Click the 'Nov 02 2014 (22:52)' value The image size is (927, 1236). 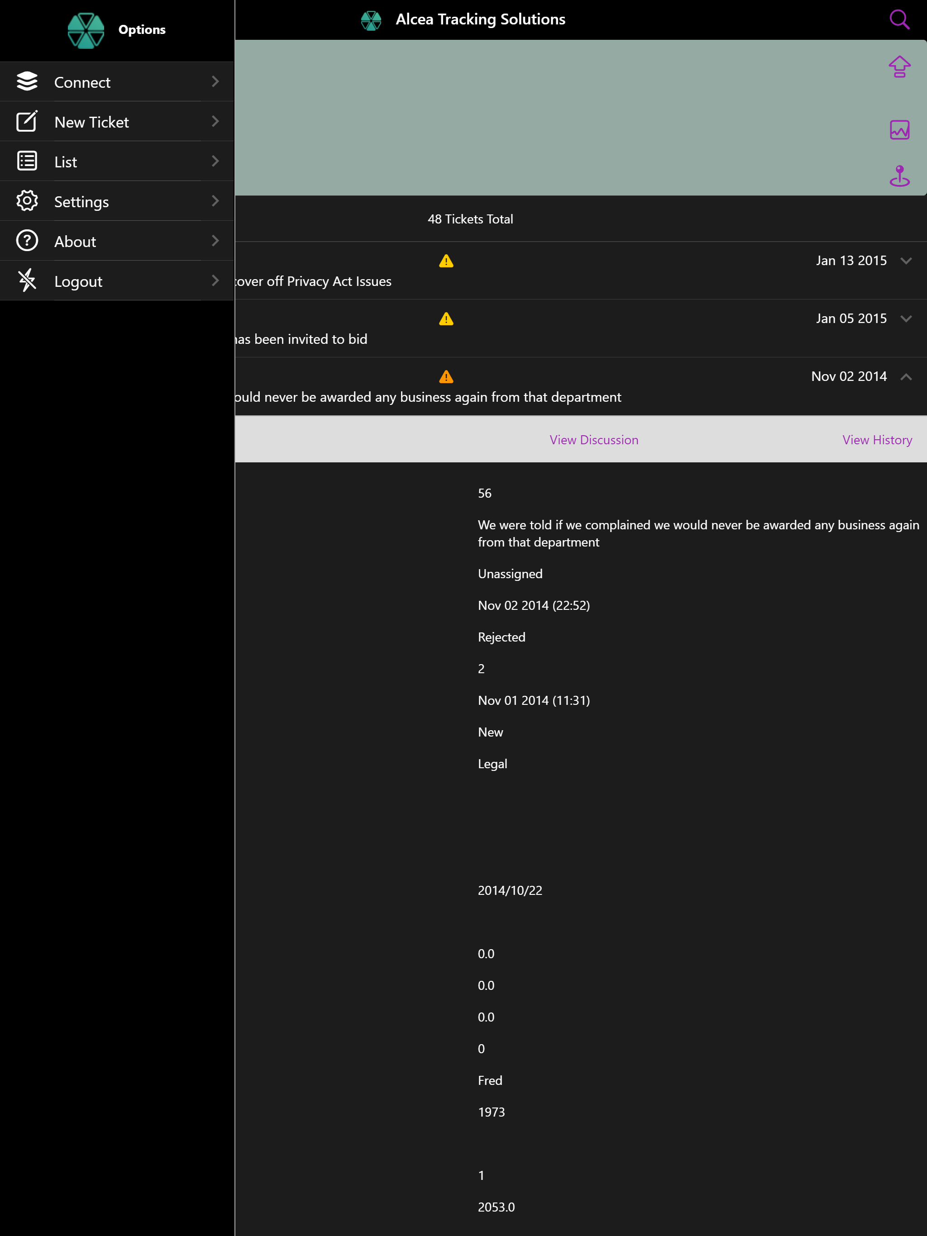point(534,606)
